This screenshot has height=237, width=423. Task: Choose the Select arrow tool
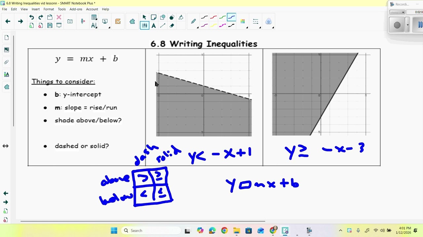coord(144,17)
